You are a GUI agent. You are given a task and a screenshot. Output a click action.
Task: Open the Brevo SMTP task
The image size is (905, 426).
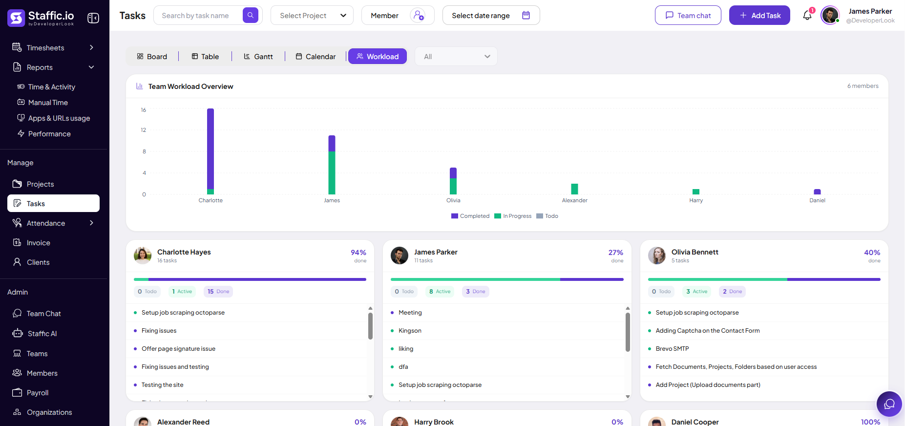(x=672, y=348)
